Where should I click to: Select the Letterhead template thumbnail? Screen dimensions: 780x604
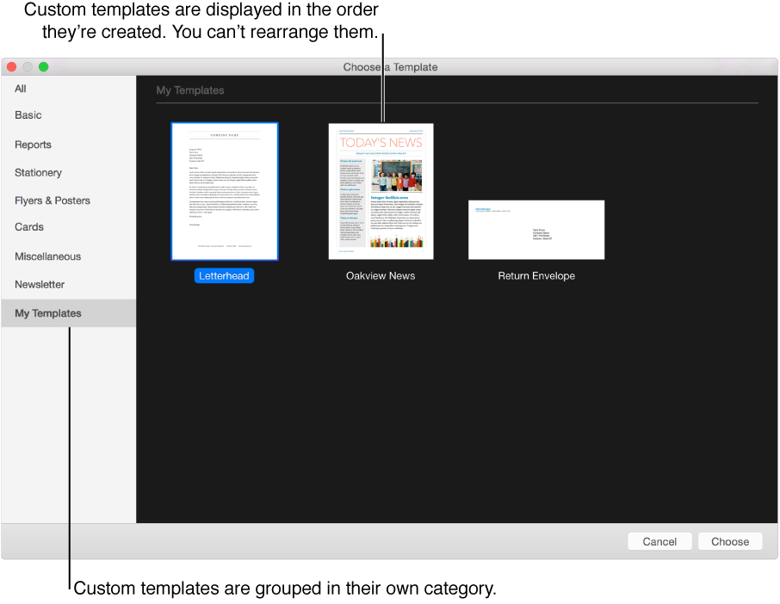pyautogui.click(x=224, y=190)
